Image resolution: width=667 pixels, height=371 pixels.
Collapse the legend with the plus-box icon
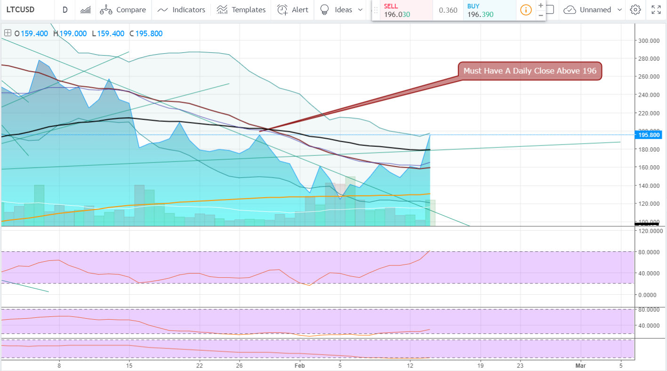pyautogui.click(x=8, y=33)
